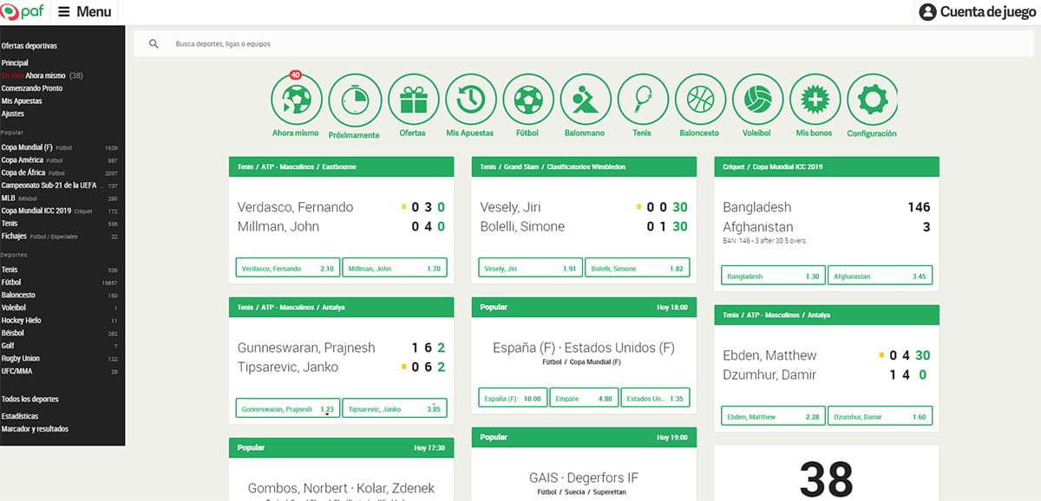Open the Ahora mismo live football icon
This screenshot has height=501, width=1041.
[297, 100]
